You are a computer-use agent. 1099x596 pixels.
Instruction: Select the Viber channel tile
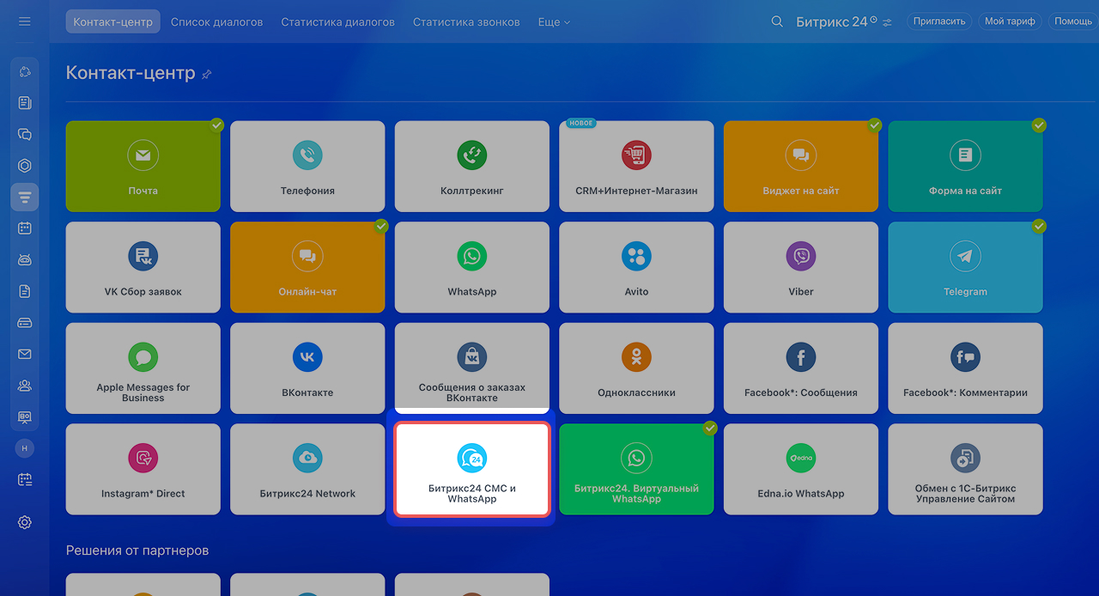[800, 267]
